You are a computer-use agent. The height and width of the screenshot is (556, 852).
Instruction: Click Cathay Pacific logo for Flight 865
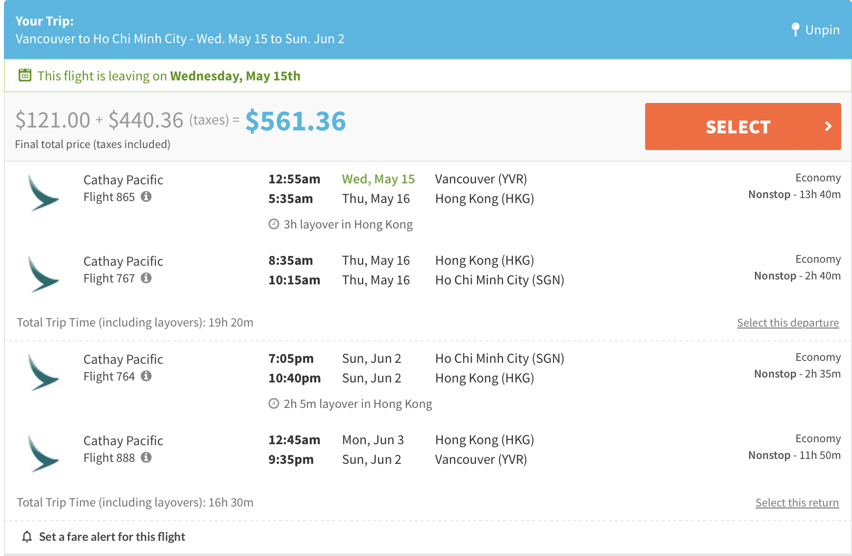click(x=43, y=193)
